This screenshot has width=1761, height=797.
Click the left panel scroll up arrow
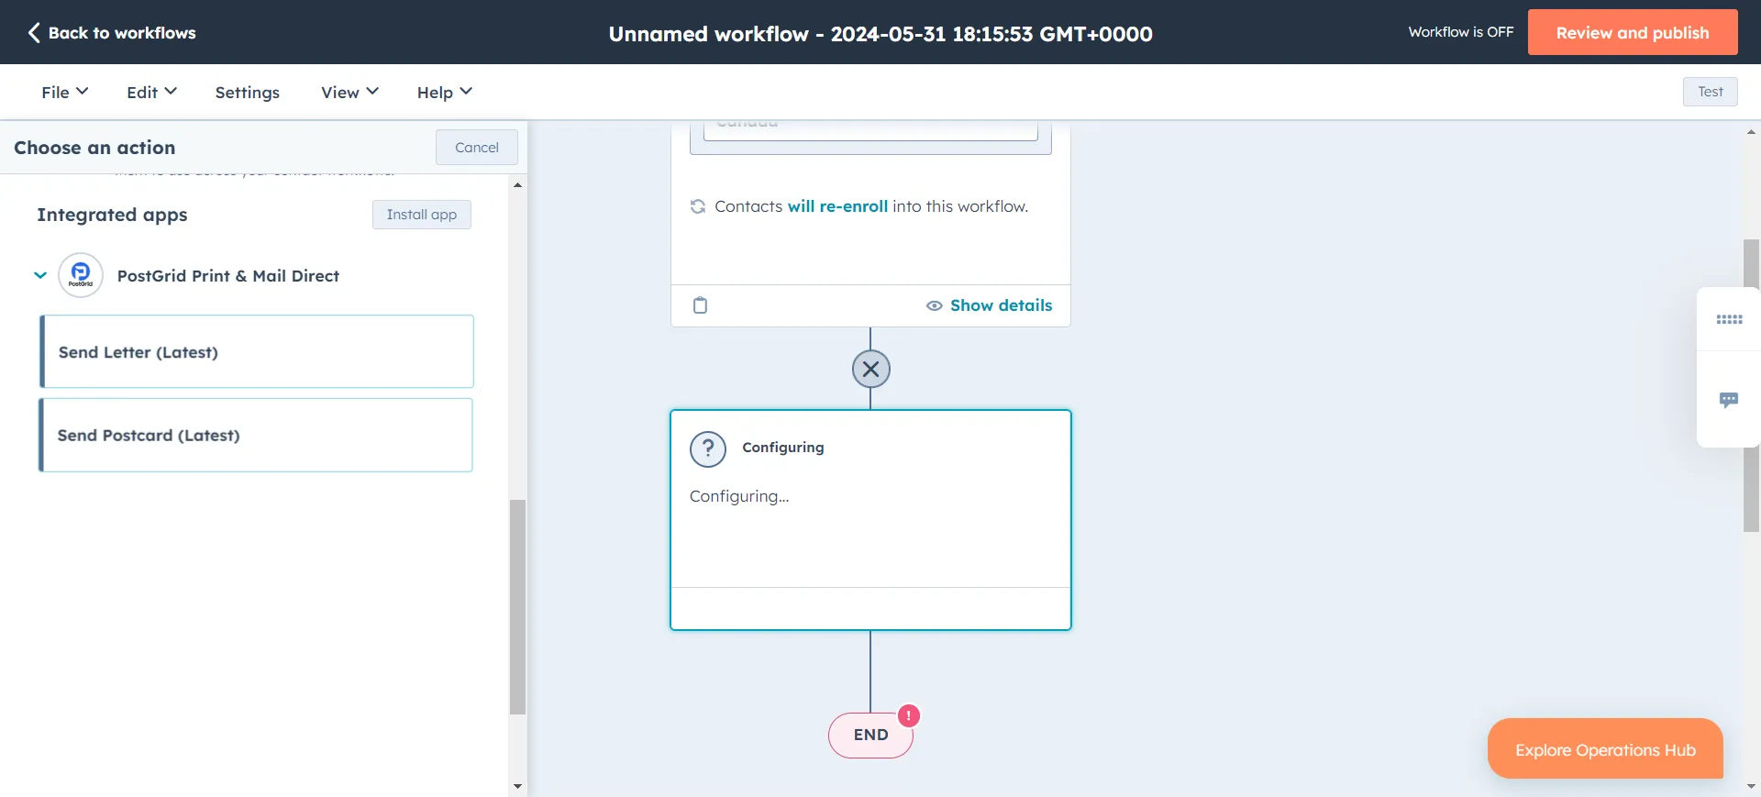(517, 185)
